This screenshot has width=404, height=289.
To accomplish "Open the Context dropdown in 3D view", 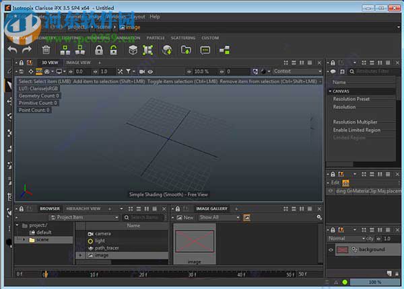I will pos(296,71).
